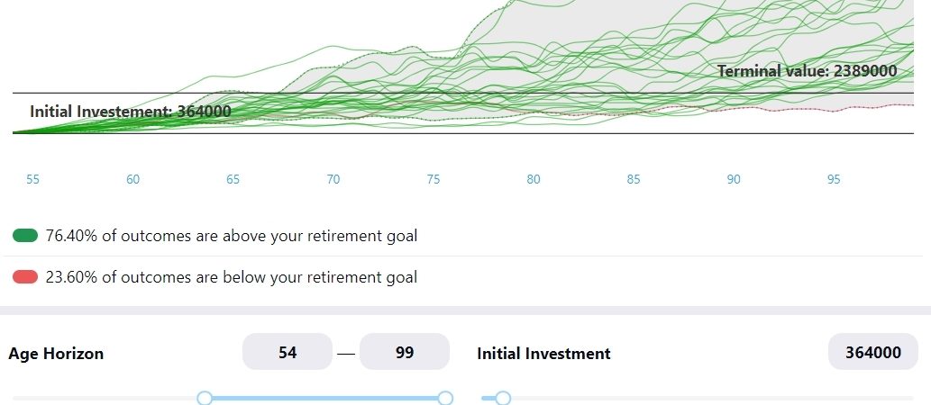Select the age 95 label on the chart axis
This screenshot has height=405, width=931.
click(834, 180)
